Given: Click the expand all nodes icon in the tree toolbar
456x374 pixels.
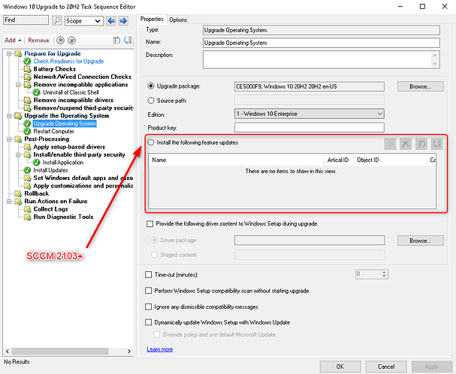Looking at the screenshot, I should 116,40.
